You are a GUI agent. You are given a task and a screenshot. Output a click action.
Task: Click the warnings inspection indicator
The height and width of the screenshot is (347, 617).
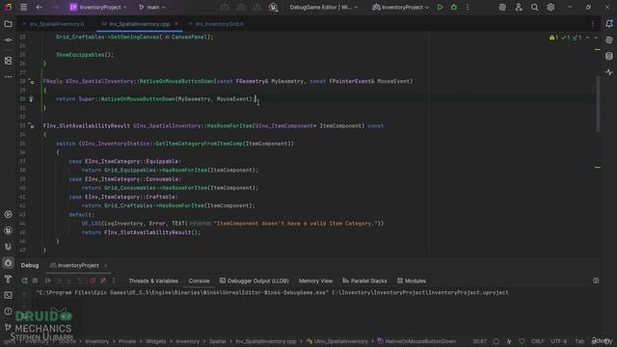coord(553,38)
